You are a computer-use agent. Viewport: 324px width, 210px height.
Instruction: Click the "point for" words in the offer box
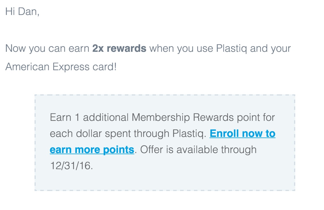[x=256, y=118]
